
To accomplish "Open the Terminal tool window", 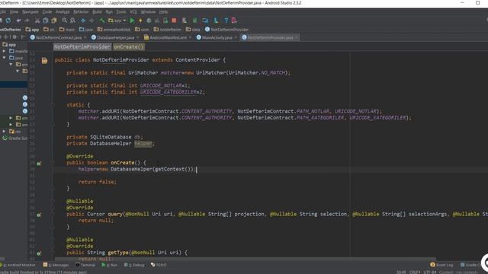I will click(85, 265).
